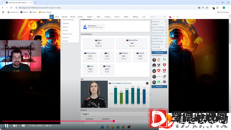The image size is (231, 130).
Task: Open the Яндекс Маркет bookmark
Action: pos(45,12)
